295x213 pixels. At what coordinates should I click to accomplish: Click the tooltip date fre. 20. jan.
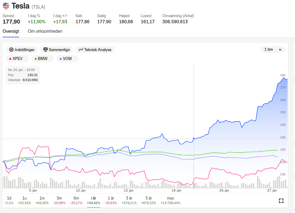21,70
